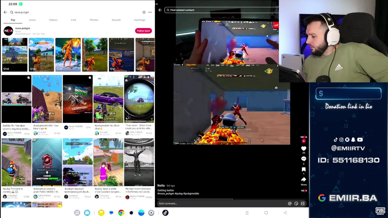This screenshot has height=218, width=388.
Task: Open the Hashtags tab
Action: coord(139,20)
